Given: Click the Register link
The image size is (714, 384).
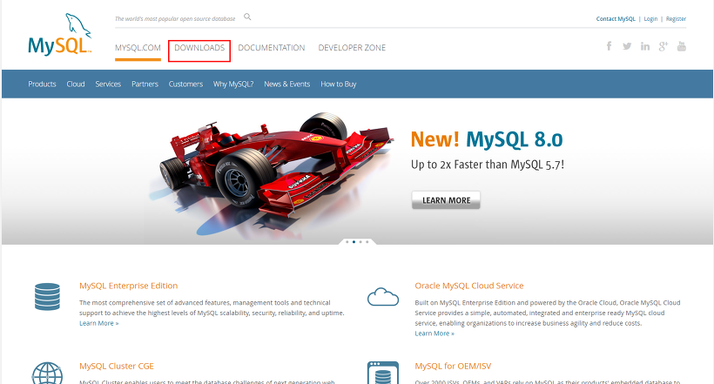Looking at the screenshot, I should tap(676, 18).
